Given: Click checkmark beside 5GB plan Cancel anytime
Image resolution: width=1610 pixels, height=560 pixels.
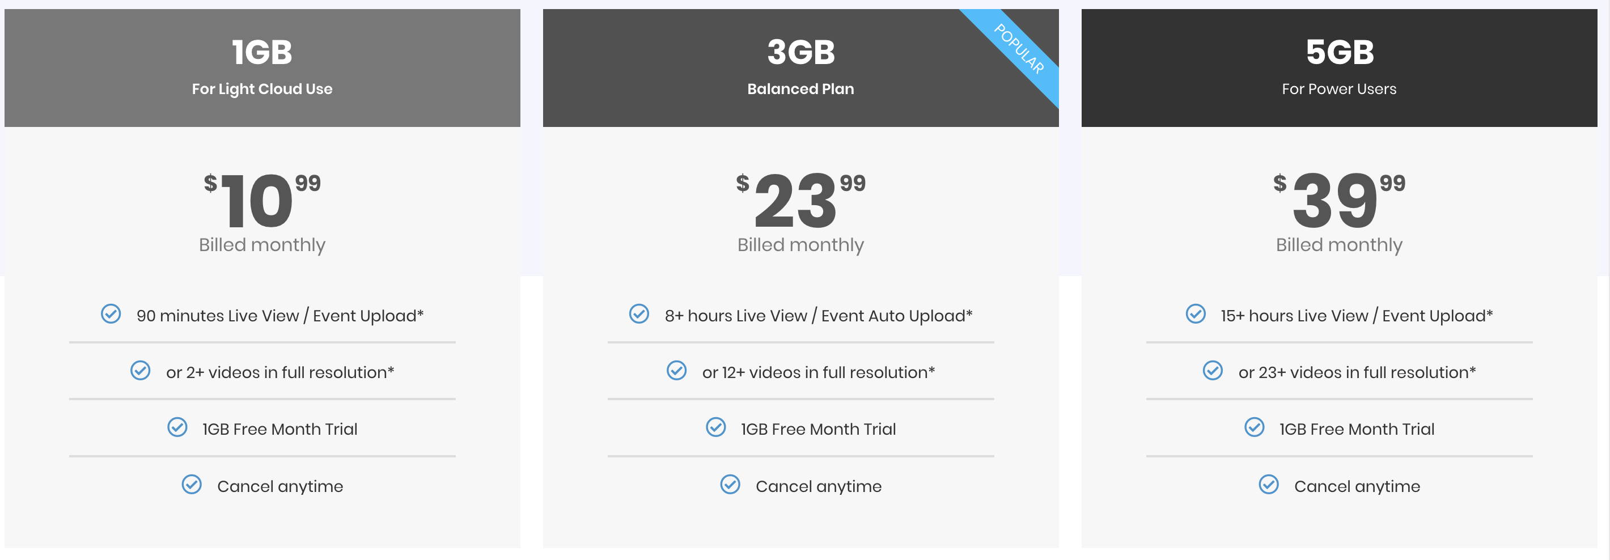Looking at the screenshot, I should coord(1269,485).
